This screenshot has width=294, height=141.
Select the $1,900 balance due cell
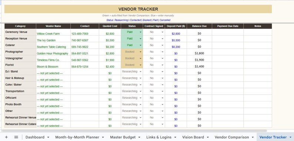point(199,58)
